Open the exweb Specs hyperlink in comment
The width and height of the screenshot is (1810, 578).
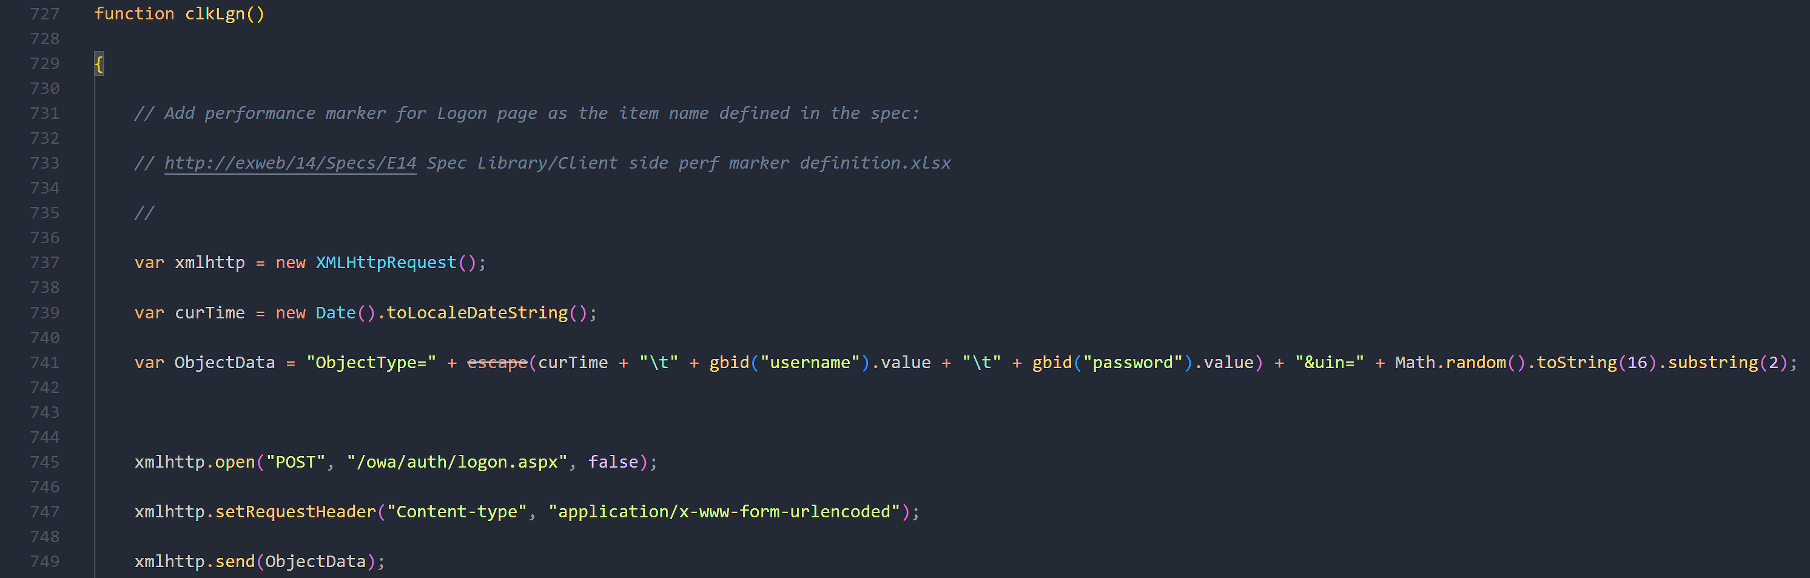click(290, 163)
